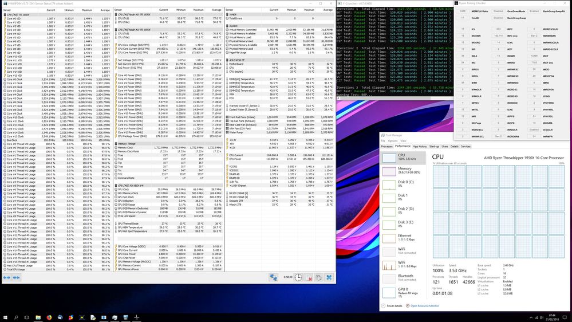572x322 pixels.
Task: Switch to the App history tab
Action: tap(420, 147)
